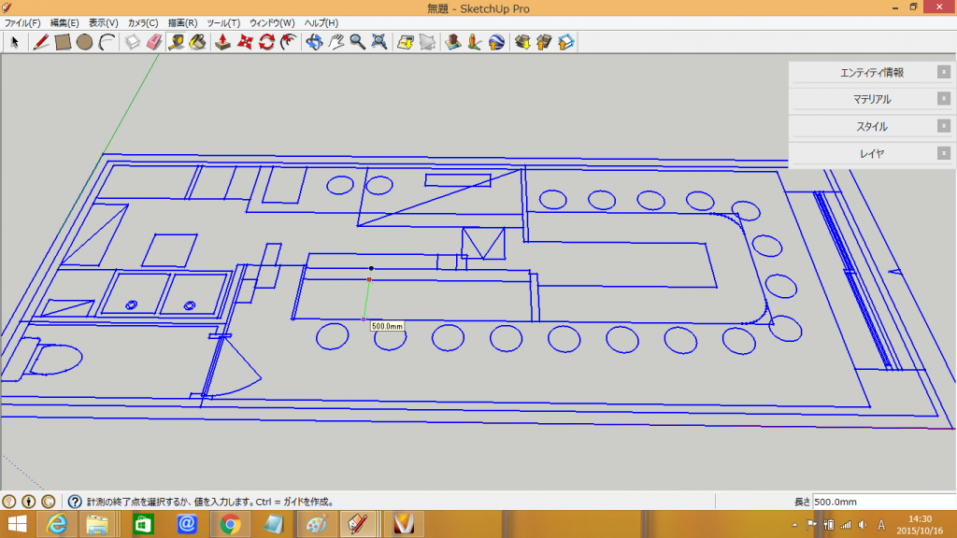This screenshot has height=538, width=957.
Task: Open the ツール(T) menu
Action: [x=223, y=22]
